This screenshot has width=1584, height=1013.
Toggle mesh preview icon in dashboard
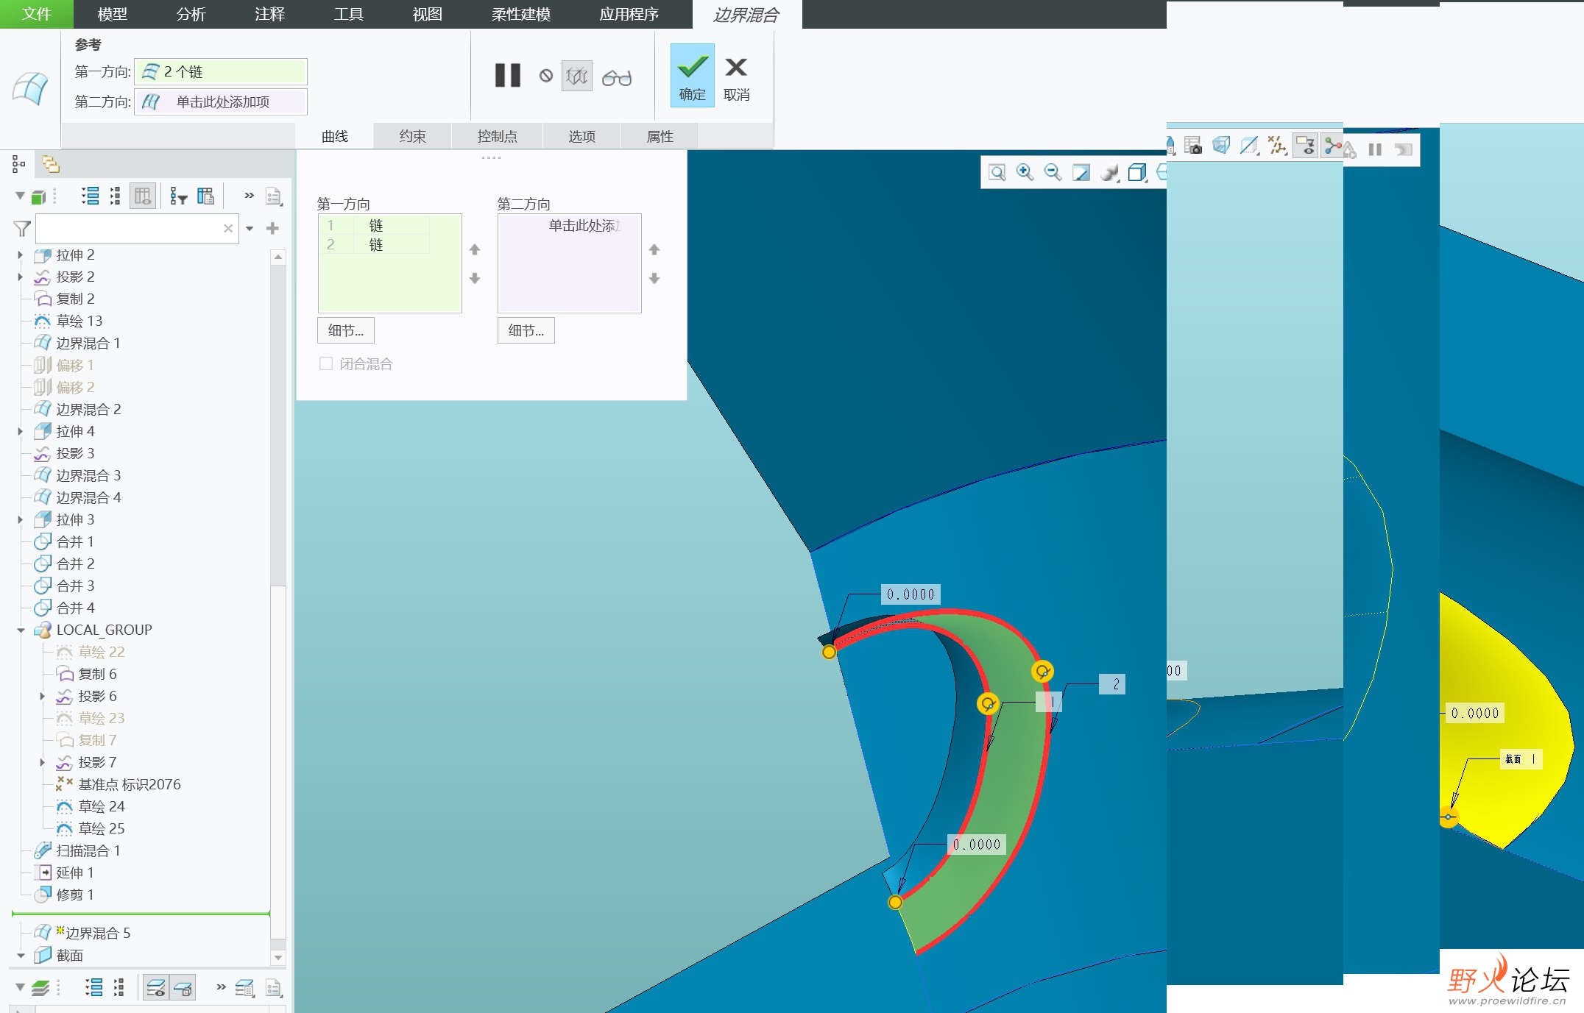tap(577, 76)
